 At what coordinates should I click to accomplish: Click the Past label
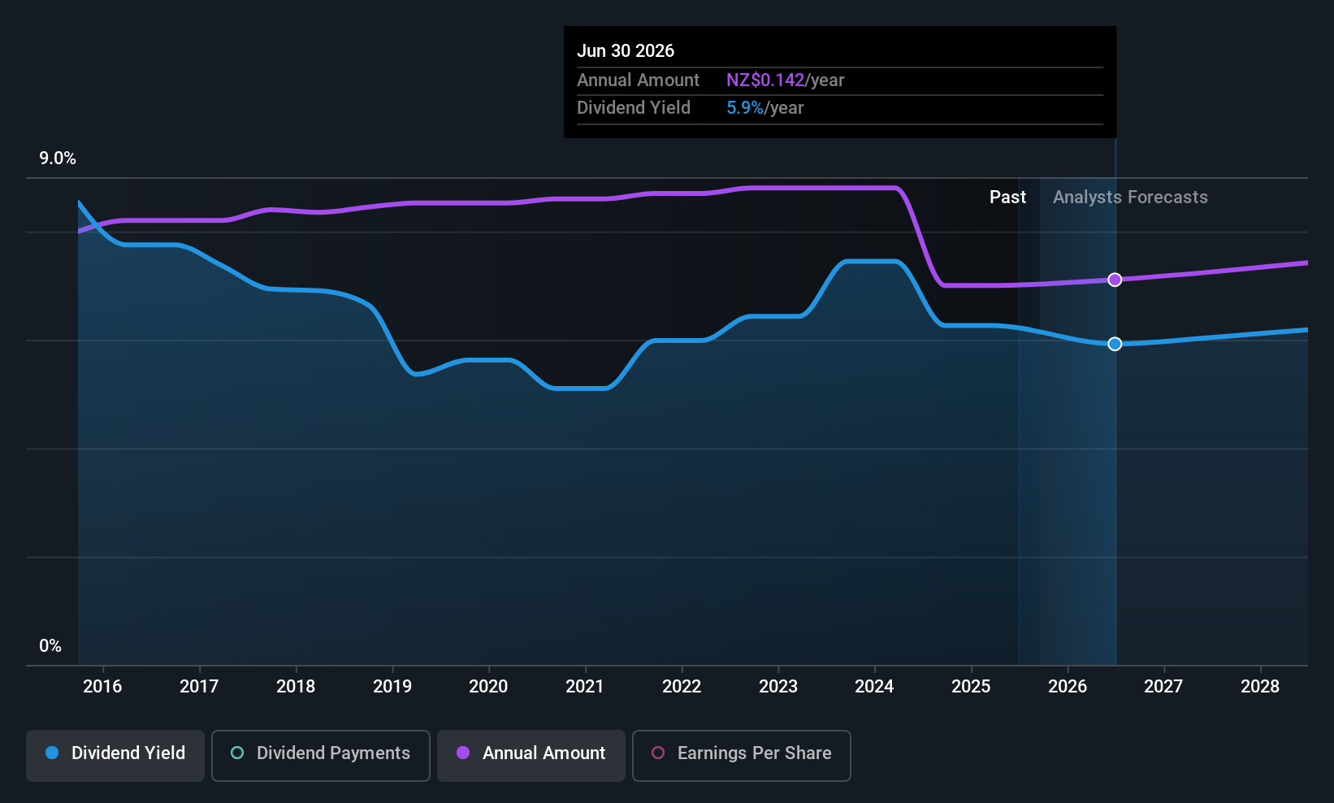coord(1007,197)
